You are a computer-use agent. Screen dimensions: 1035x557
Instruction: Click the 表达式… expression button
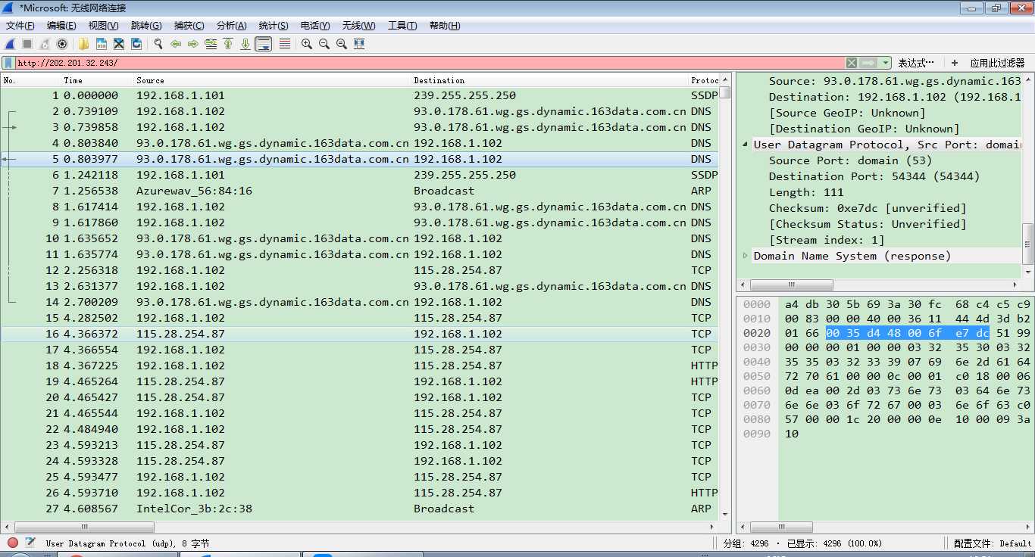916,63
